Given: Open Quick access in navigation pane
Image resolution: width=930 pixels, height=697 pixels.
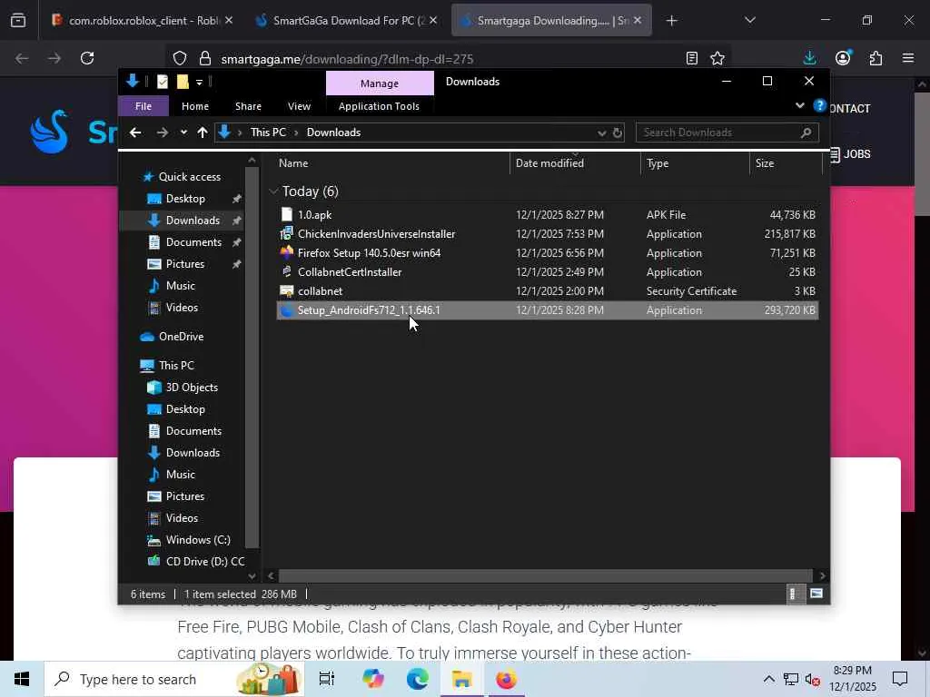Looking at the screenshot, I should click(189, 177).
